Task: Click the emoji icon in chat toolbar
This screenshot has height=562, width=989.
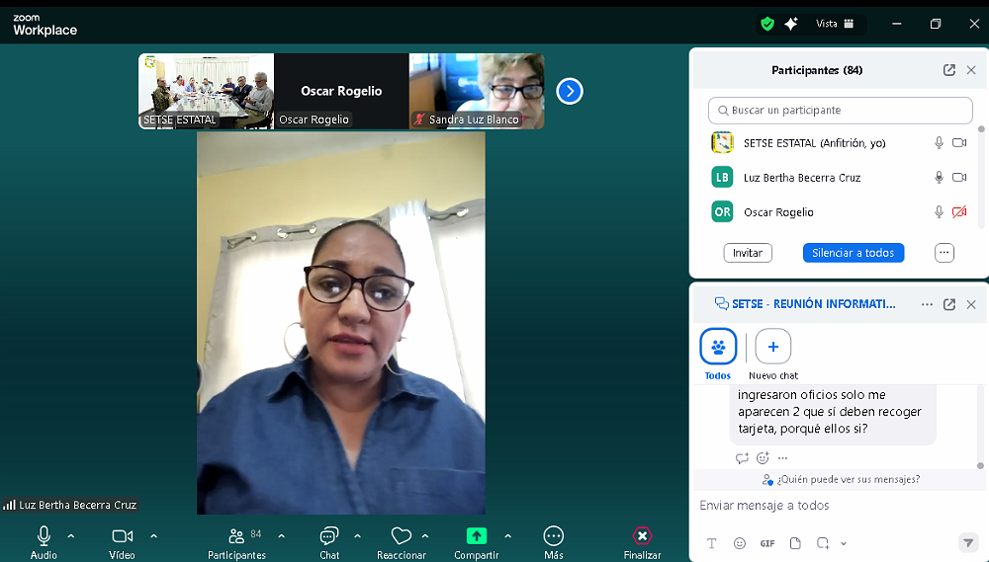Action: click(740, 543)
